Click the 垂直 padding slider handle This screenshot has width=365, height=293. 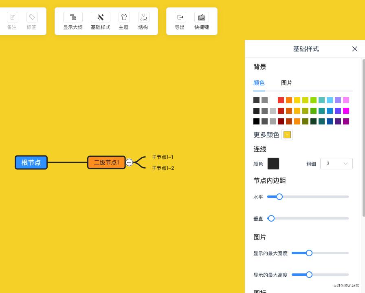coord(271,218)
